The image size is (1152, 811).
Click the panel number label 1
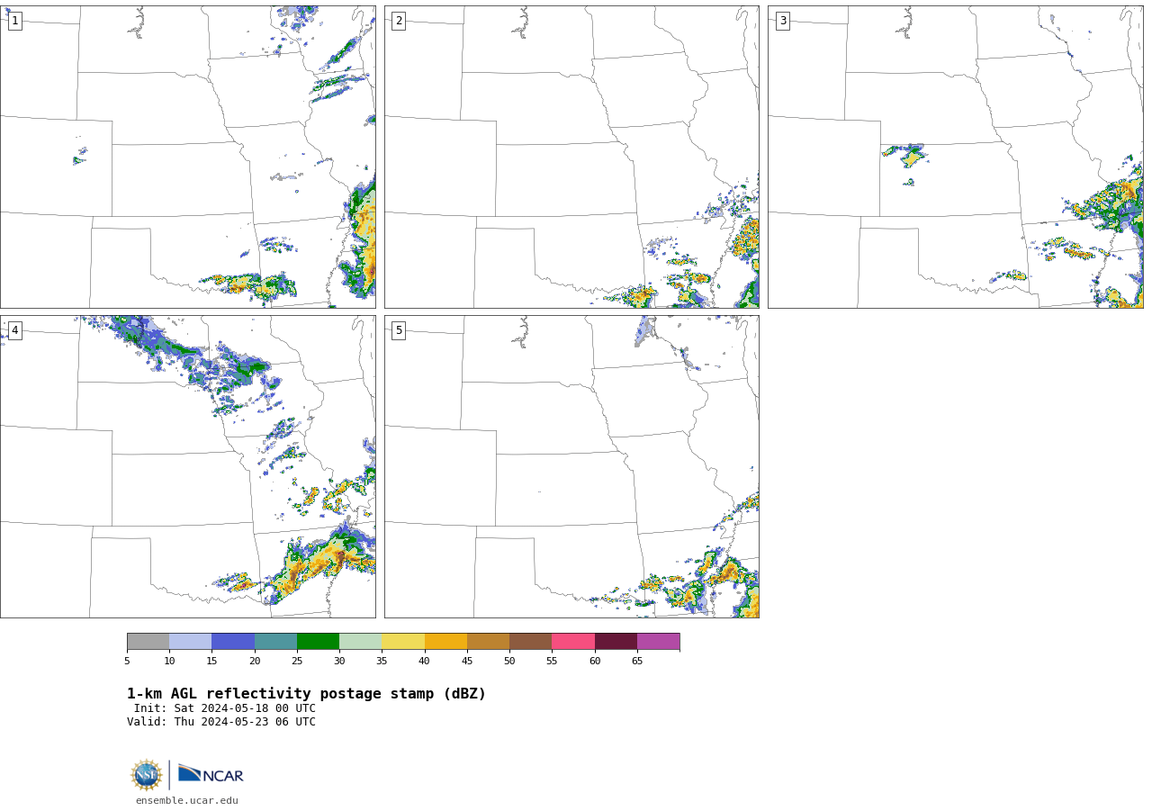(x=14, y=21)
